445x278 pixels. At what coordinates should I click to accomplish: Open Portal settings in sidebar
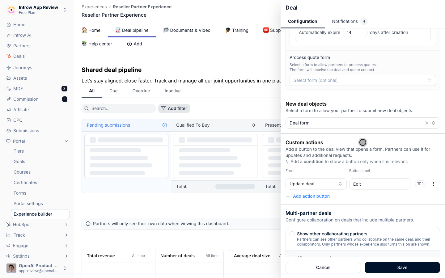(28, 204)
